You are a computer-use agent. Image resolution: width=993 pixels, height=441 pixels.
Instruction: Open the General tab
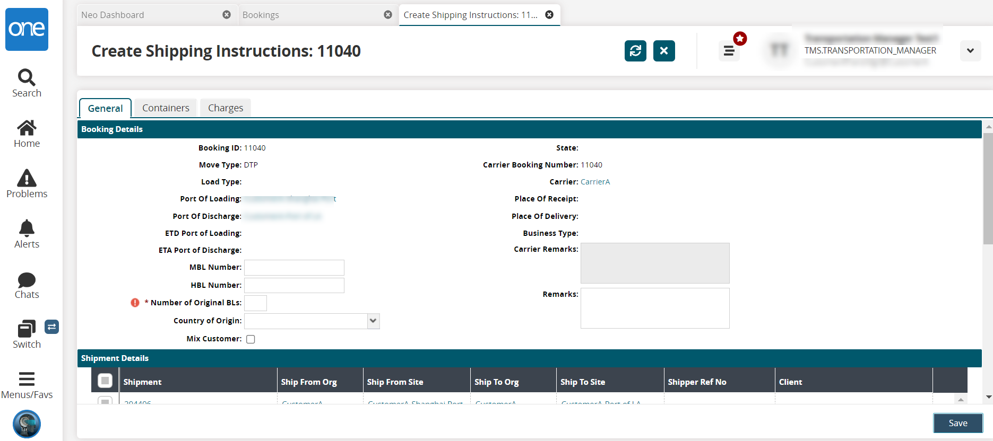(105, 108)
